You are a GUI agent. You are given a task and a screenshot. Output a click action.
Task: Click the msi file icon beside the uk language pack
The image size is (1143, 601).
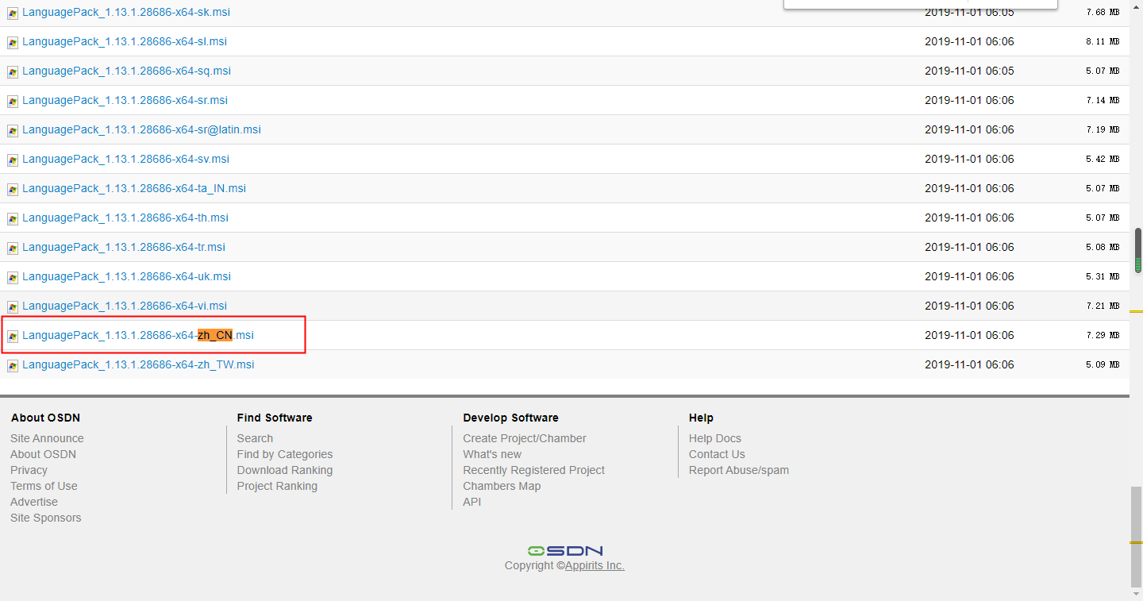pos(13,278)
